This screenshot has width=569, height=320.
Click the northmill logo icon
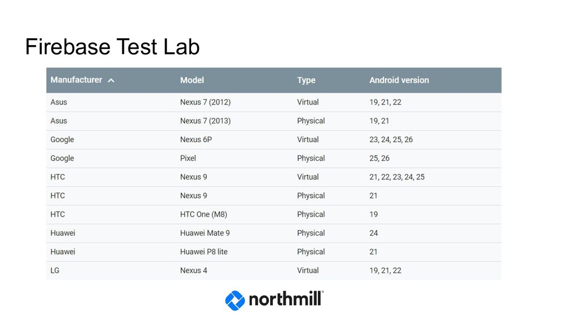pyautogui.click(x=234, y=301)
